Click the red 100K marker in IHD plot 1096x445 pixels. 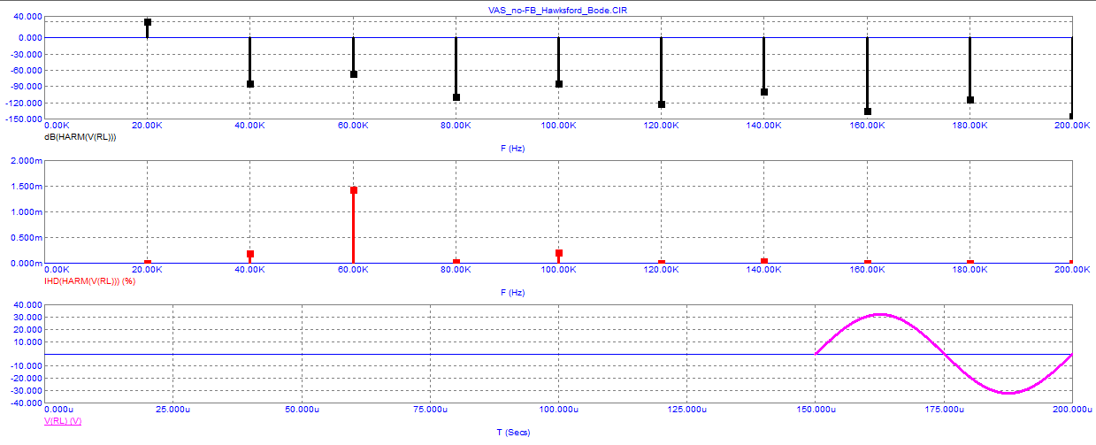tap(559, 253)
